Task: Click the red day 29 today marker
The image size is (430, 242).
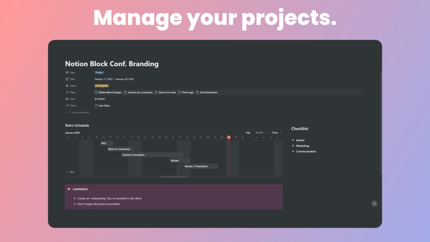Action: pyautogui.click(x=229, y=137)
